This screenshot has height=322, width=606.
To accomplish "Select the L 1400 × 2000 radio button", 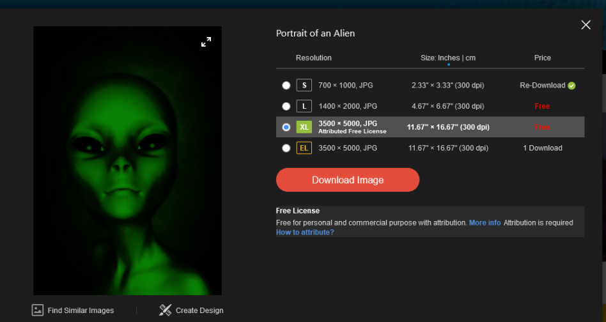I will click(286, 106).
